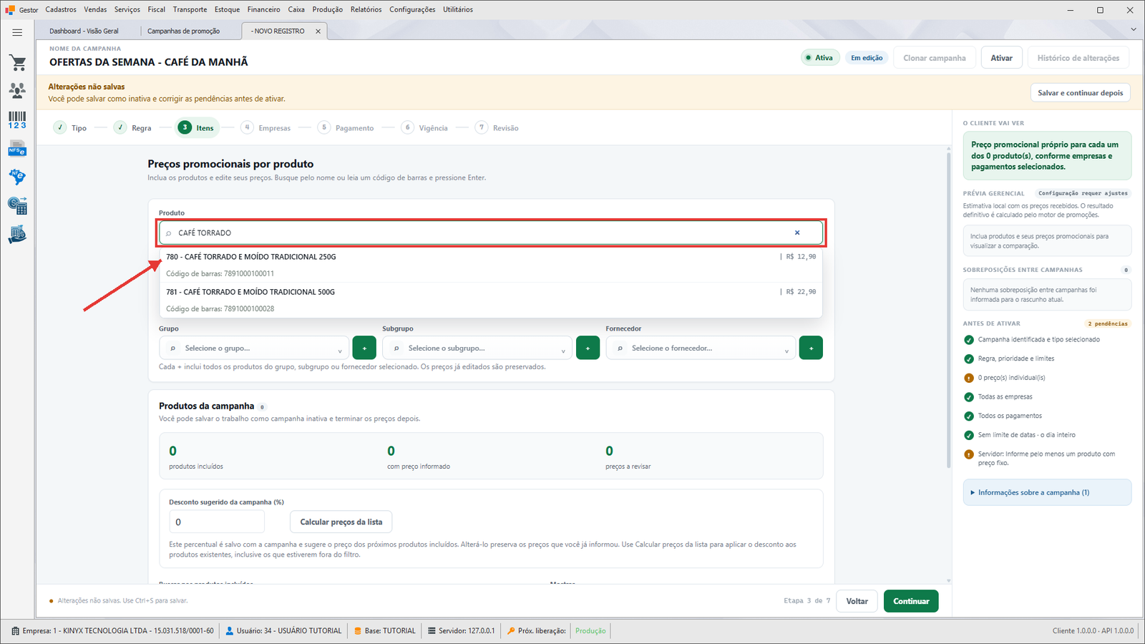Click the Continuar button
The width and height of the screenshot is (1145, 644).
click(x=911, y=601)
